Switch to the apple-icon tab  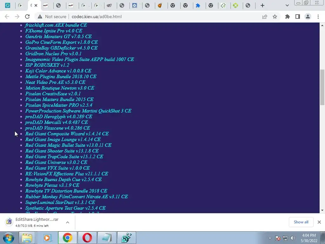point(160,5)
